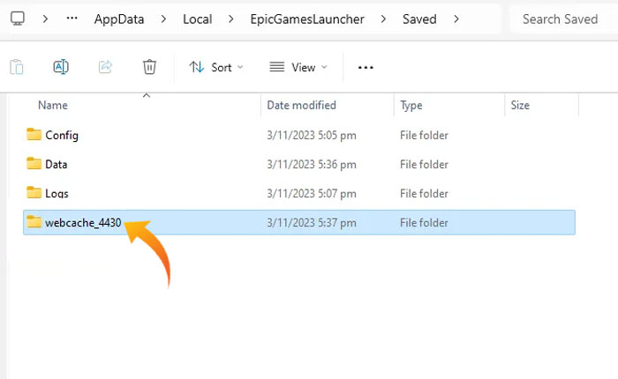The width and height of the screenshot is (618, 379).
Task: Click the Rename toolbar icon
Action: [x=61, y=67]
